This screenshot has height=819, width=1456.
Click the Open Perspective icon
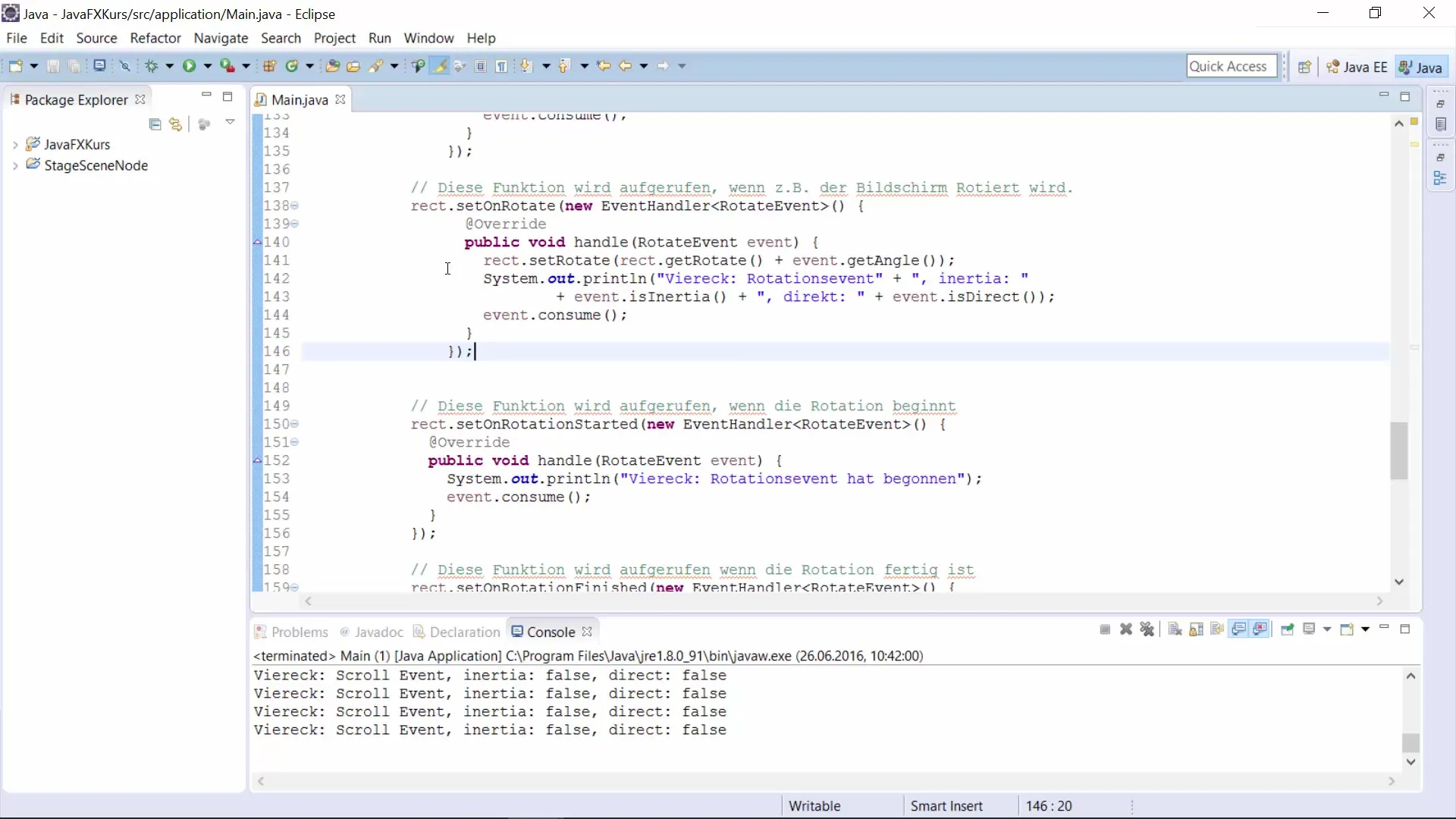click(1304, 67)
